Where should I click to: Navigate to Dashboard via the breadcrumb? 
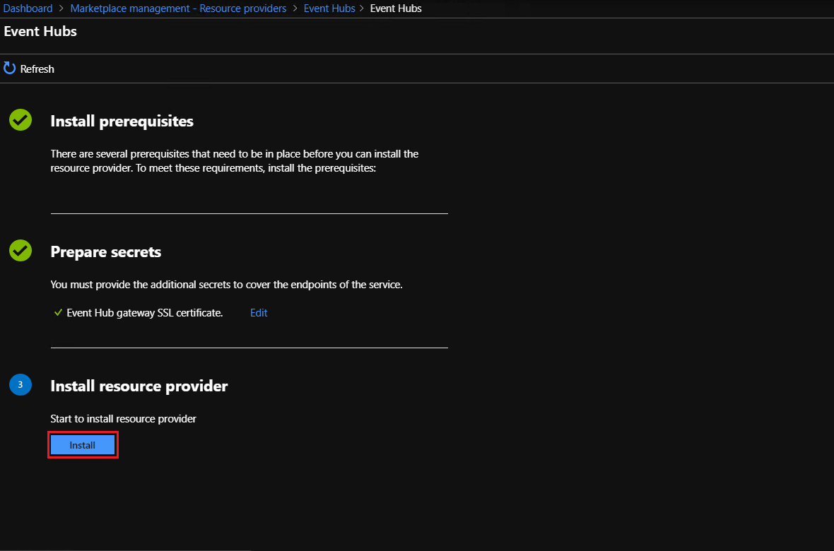(x=28, y=8)
